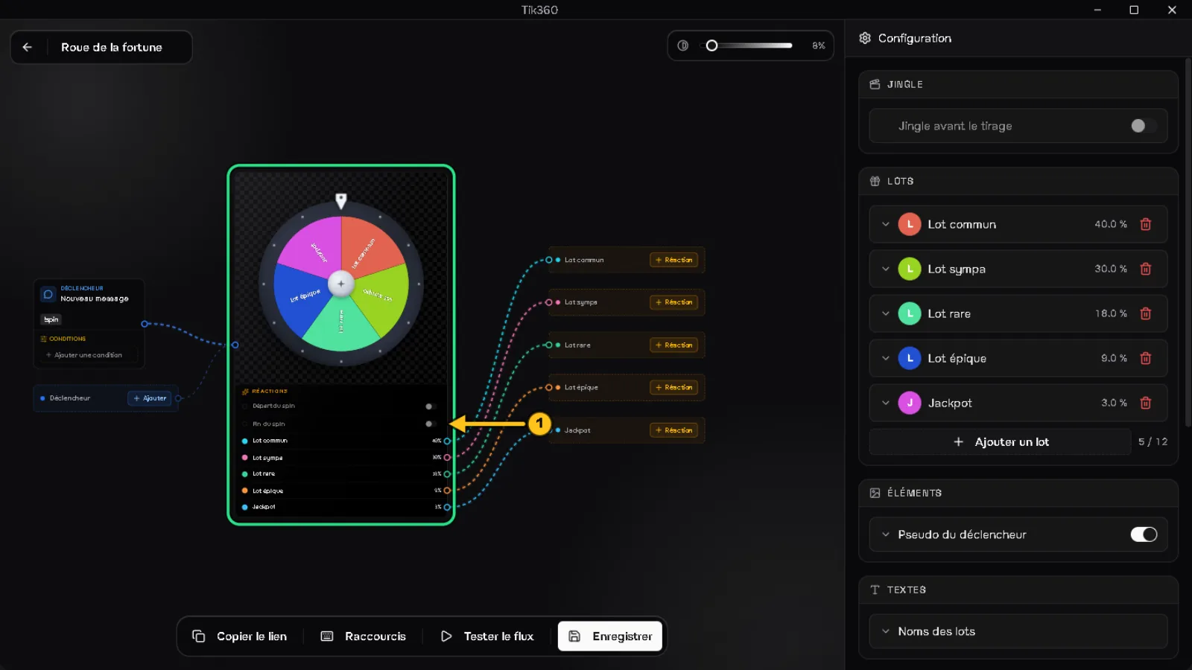Select the Lot sympa output row
The width and height of the screenshot is (1192, 670).
[x=341, y=457]
